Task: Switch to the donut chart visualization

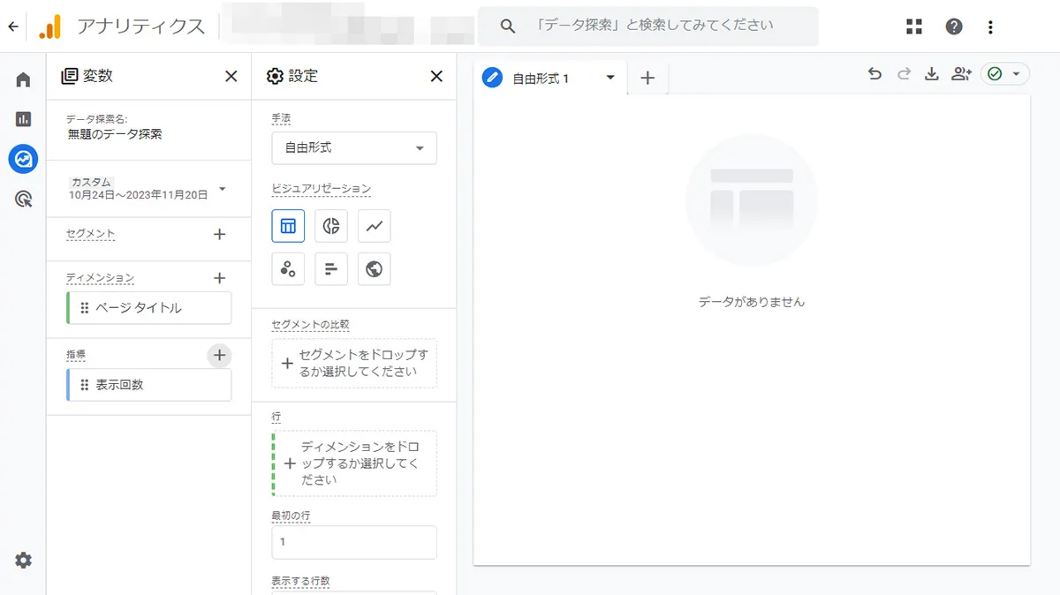Action: (x=330, y=226)
